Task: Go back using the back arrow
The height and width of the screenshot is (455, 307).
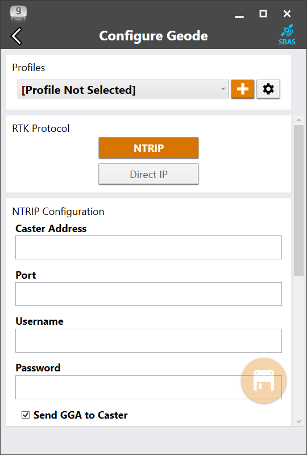Action: 16,36
